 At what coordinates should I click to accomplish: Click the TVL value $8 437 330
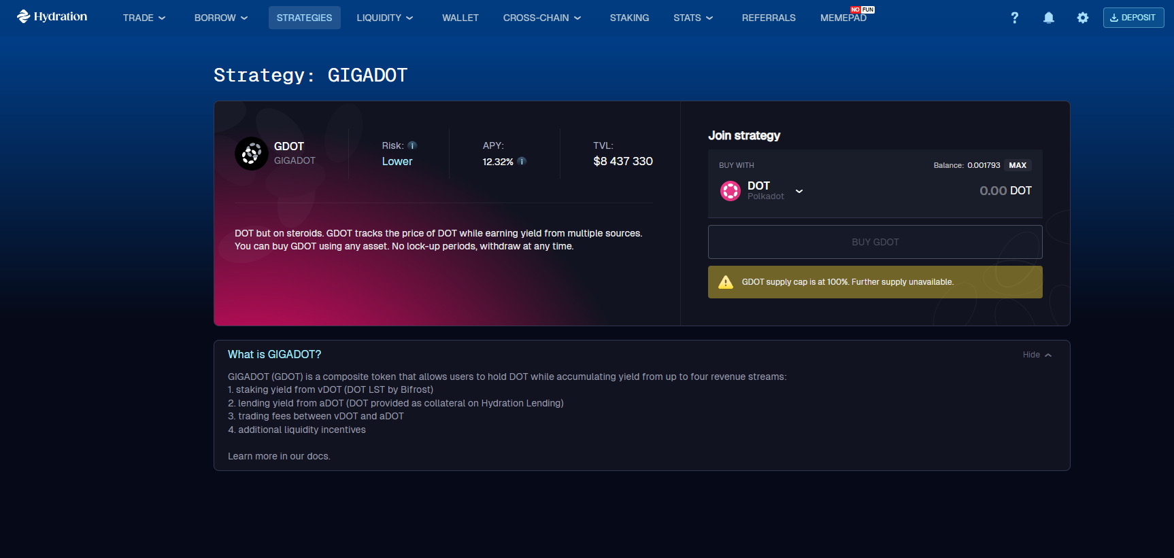pyautogui.click(x=623, y=161)
